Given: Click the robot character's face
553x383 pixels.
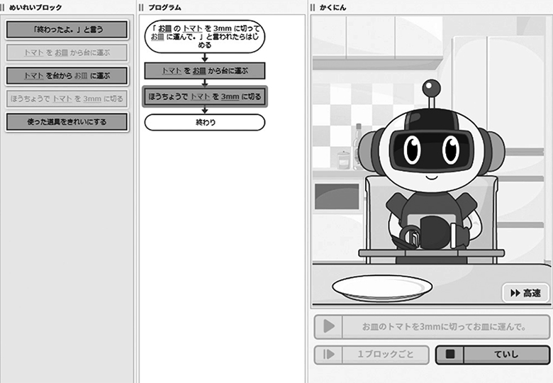Looking at the screenshot, I should coord(430,150).
